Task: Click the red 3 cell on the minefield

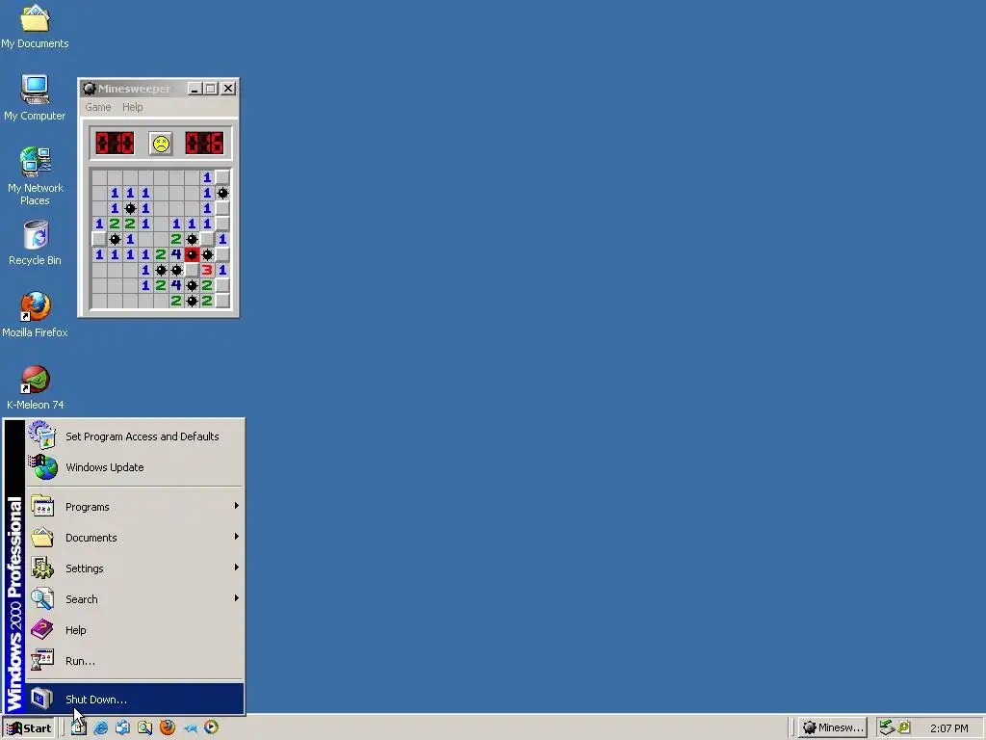Action: coord(207,270)
